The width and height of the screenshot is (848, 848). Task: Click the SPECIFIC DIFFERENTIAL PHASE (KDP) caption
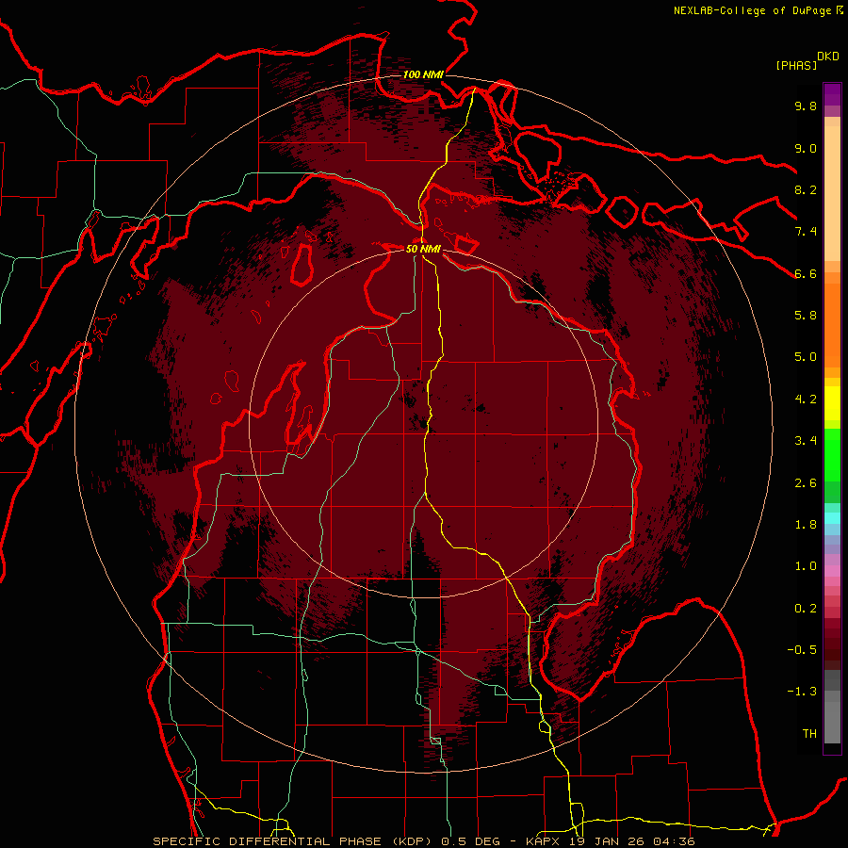tap(295, 841)
